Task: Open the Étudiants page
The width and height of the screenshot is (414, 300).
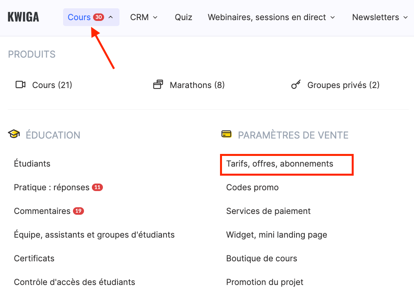Action: [x=32, y=163]
